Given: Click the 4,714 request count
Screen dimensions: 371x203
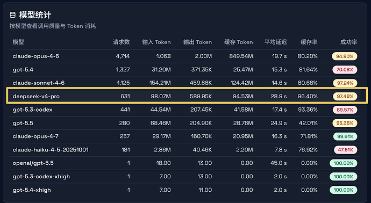Looking at the screenshot, I should tap(123, 56).
